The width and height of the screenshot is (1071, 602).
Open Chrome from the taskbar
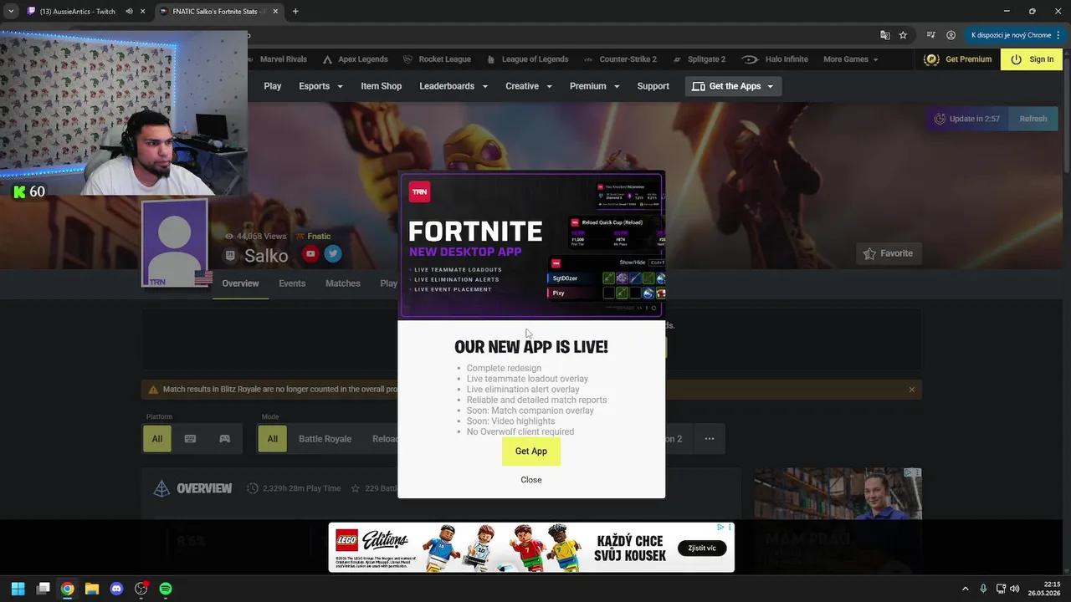[67, 589]
